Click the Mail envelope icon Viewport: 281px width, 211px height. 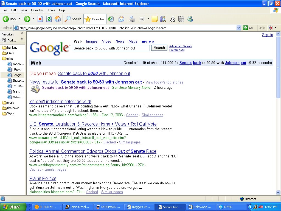pyautogui.click(x=121, y=19)
